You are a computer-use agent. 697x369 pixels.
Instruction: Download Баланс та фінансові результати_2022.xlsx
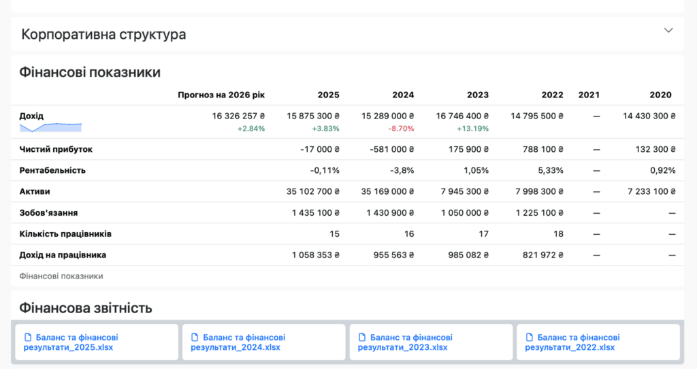pos(576,342)
